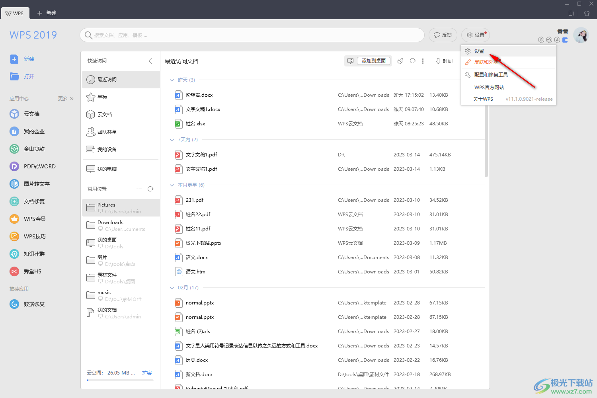Click the skin shirt icon in the title bar

tap(587, 13)
